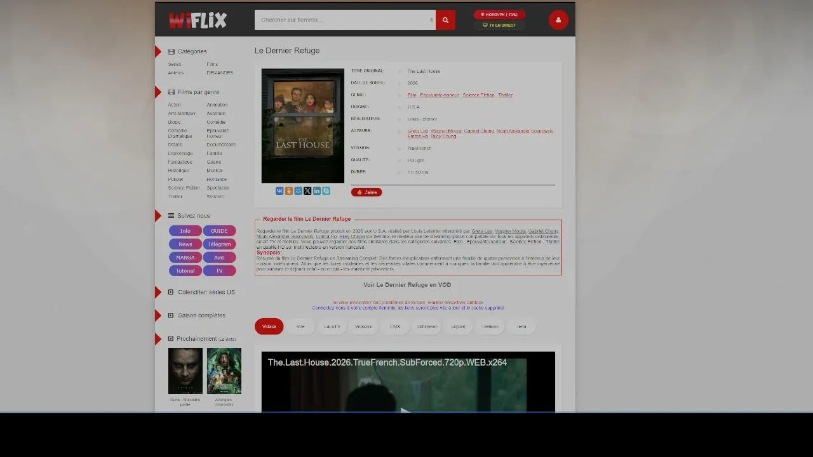813x457 pixels.
Task: Click The Last House poster image
Action: pos(303,126)
